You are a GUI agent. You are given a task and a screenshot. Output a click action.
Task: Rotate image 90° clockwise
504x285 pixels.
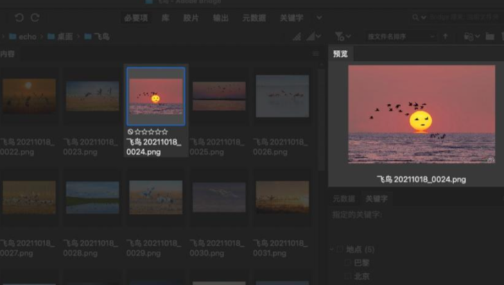click(x=35, y=18)
